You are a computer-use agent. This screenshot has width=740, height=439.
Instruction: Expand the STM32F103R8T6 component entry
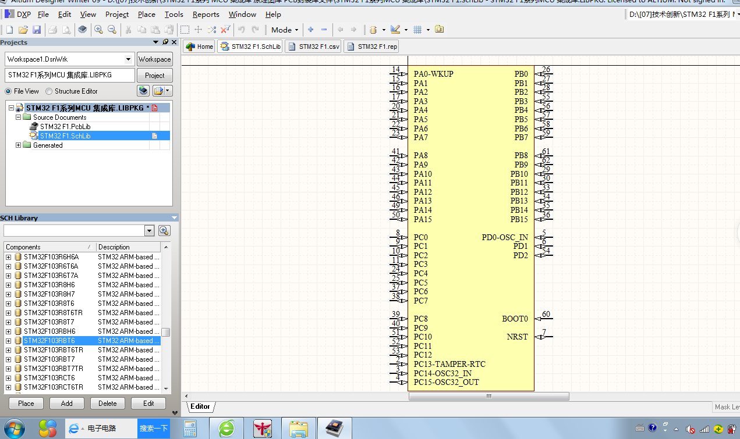[x=8, y=304]
